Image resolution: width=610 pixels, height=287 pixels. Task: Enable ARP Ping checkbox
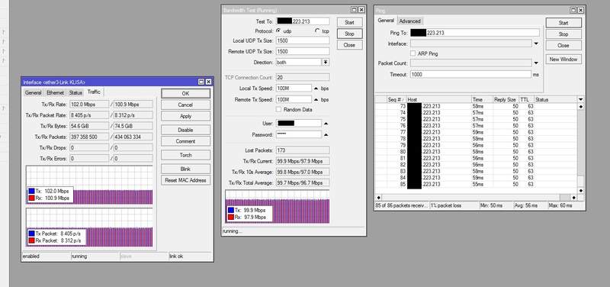[413, 53]
